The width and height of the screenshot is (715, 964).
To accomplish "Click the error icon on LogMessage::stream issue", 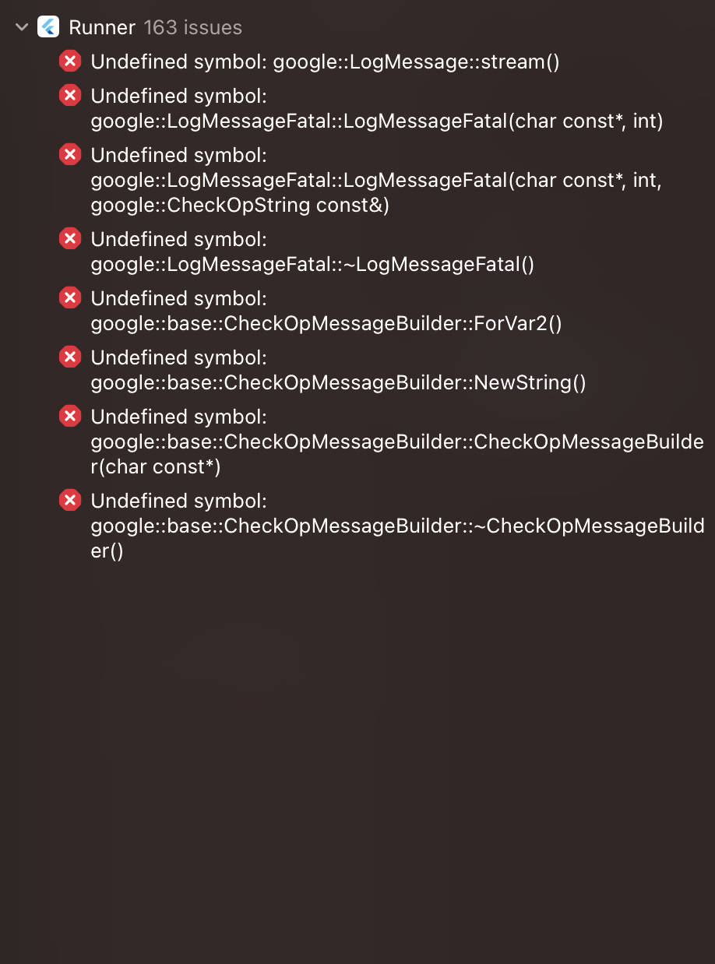I will (x=70, y=61).
